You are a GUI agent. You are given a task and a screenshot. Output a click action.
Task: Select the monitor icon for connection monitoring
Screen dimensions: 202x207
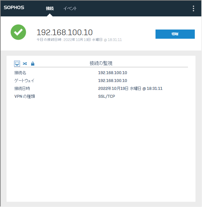point(17,63)
